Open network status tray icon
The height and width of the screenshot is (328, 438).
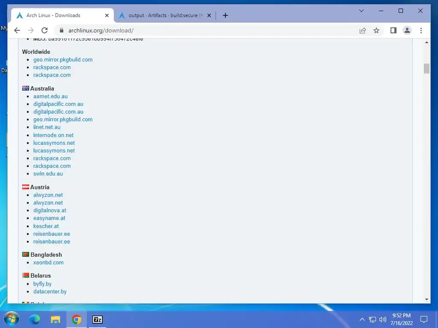pos(373,319)
